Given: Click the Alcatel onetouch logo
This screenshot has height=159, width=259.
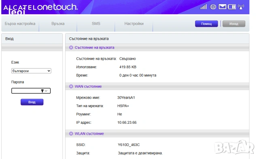Looking at the screenshot, I should (x=40, y=8).
